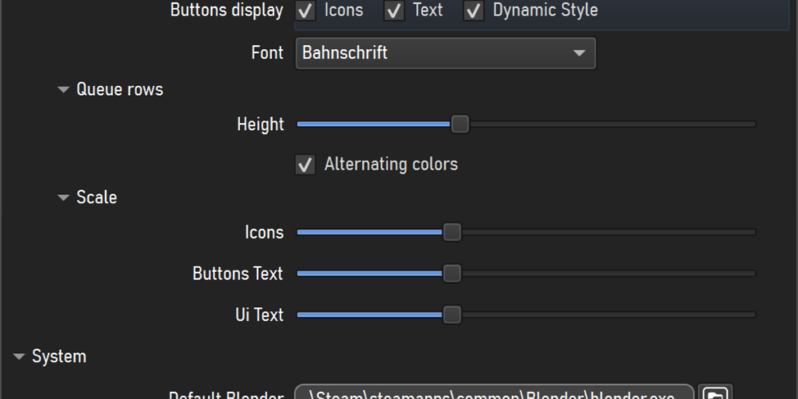
Task: Click the Alternating colors label text
Action: tap(391, 164)
